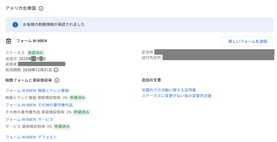Click 申請済み badge for 映画とテレビ番組
The image size is (277, 142).
click(77, 98)
